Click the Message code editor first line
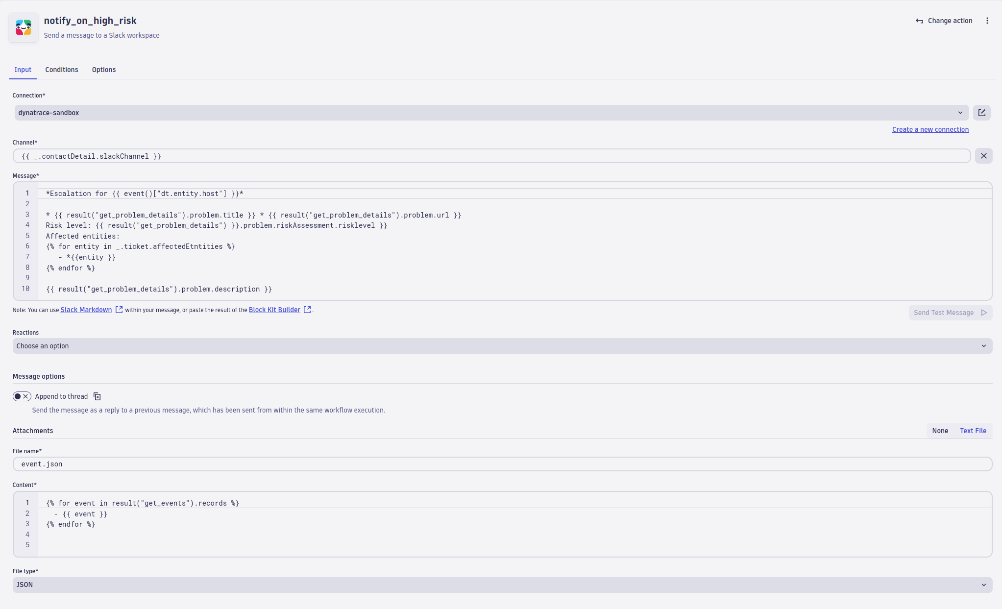The height and width of the screenshot is (609, 1002). [x=514, y=194]
